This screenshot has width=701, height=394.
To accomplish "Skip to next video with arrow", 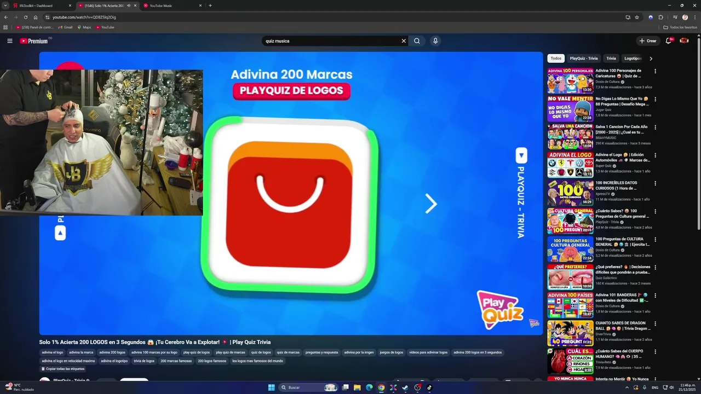I will click(431, 204).
